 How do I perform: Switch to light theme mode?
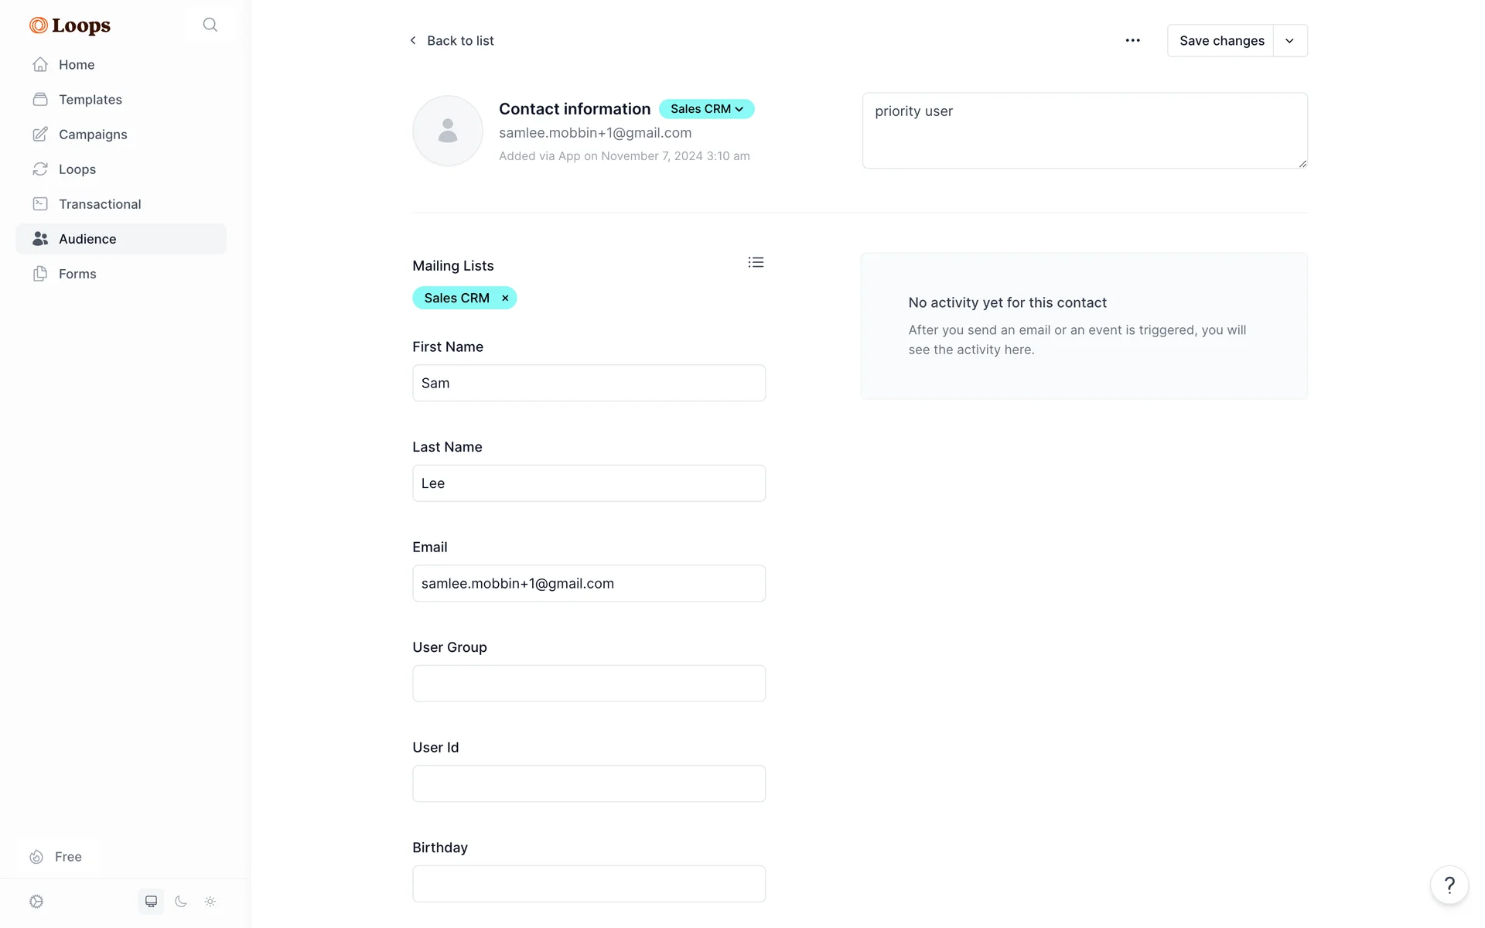tap(210, 901)
